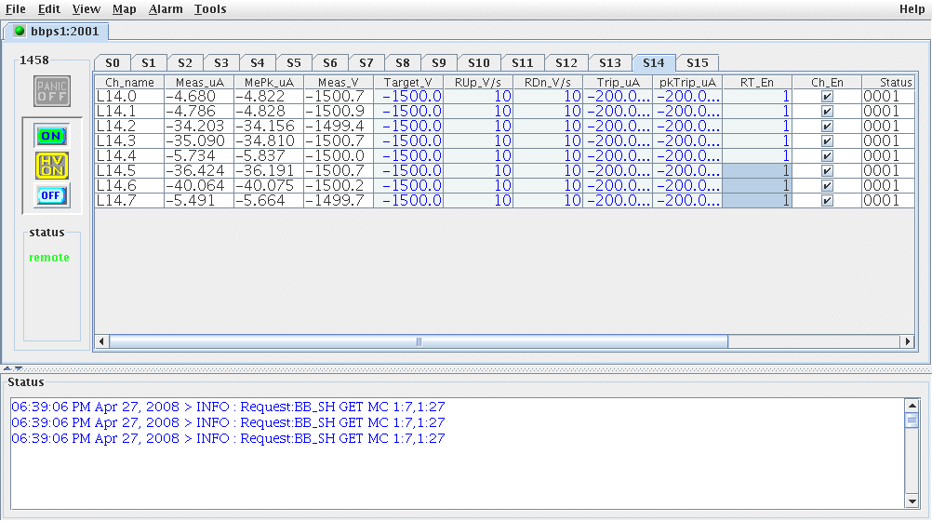Toggle Ch_En checkbox for L14.7

(x=827, y=200)
